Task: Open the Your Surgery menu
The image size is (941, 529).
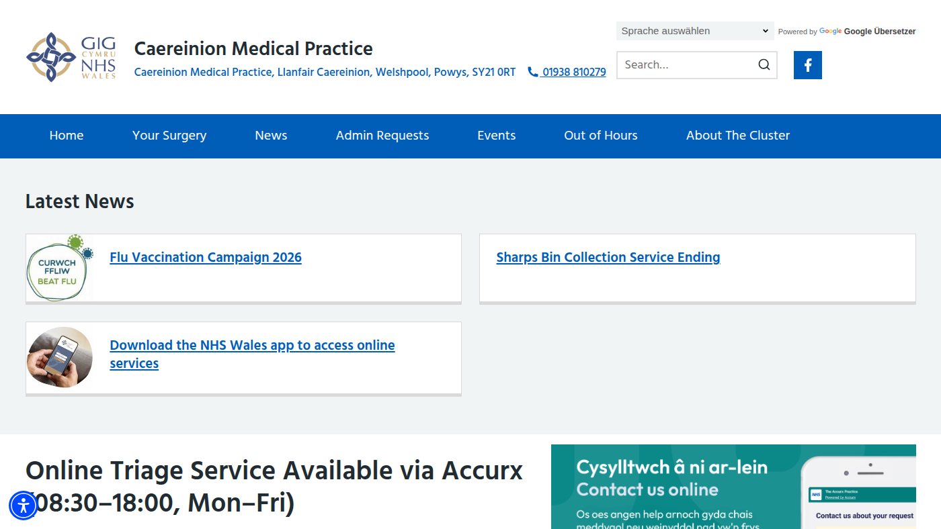Action: [169, 136]
